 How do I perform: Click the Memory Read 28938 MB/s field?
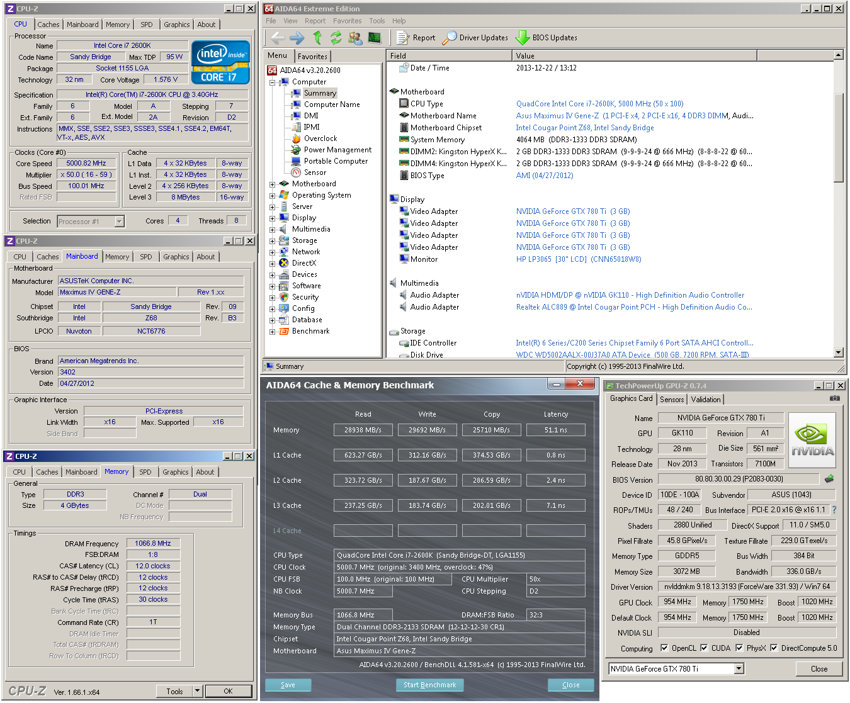click(x=363, y=430)
